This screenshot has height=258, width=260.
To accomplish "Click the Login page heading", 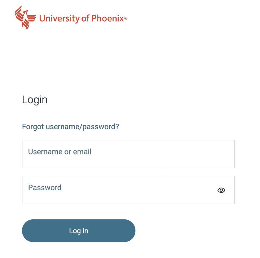I will click(35, 100).
